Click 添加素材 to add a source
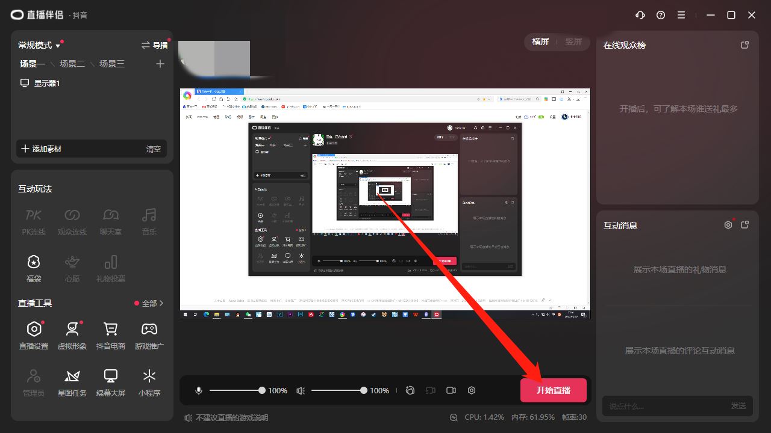This screenshot has width=771, height=433. [42, 149]
